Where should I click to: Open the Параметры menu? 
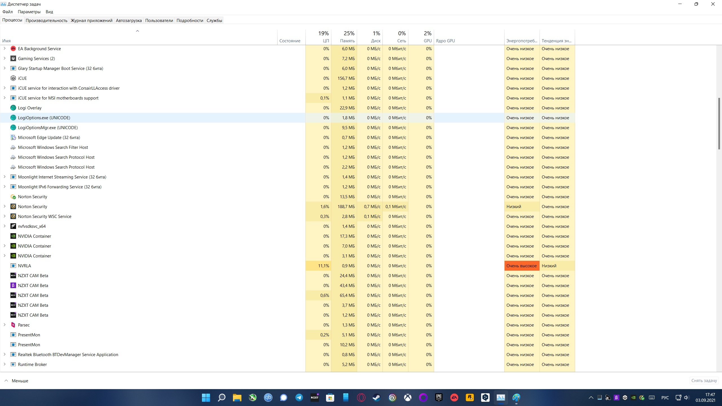point(29,12)
